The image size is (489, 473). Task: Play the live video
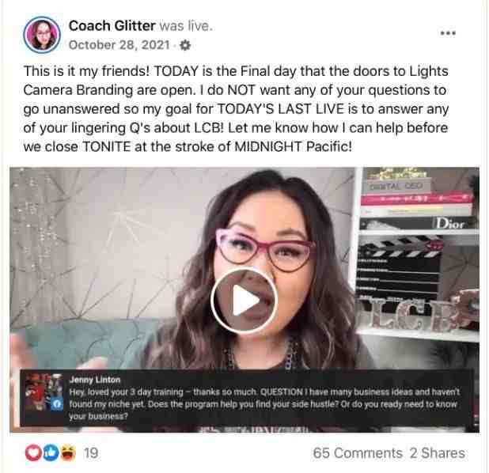tap(244, 301)
